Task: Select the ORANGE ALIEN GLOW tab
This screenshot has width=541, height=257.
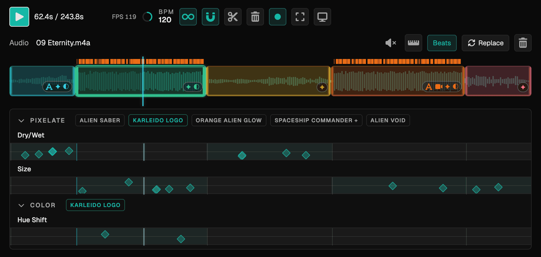Action: click(229, 120)
